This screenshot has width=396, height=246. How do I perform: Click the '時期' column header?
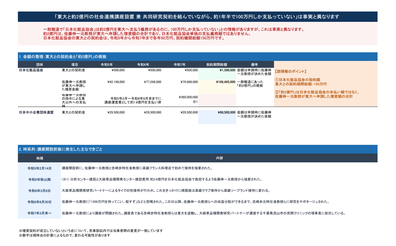40,158
